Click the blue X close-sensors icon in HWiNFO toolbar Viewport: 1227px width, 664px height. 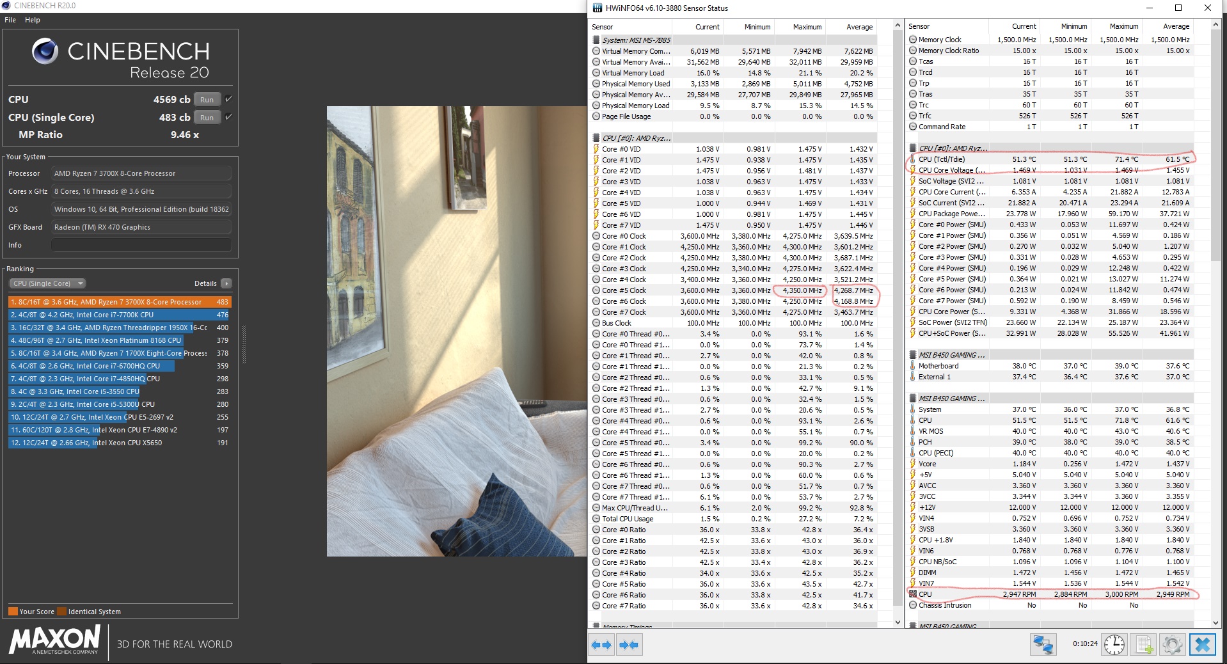click(1202, 645)
